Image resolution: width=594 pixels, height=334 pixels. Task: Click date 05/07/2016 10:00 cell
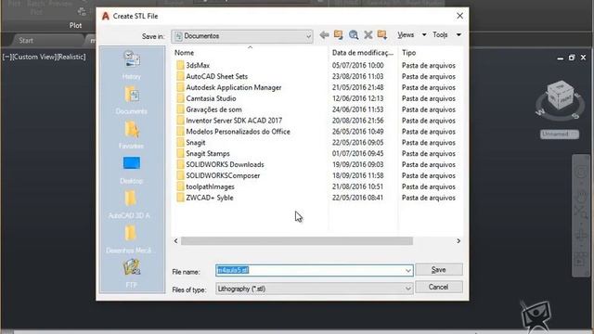tap(357, 65)
